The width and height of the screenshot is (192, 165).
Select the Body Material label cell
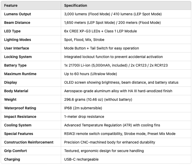(x=16, y=91)
